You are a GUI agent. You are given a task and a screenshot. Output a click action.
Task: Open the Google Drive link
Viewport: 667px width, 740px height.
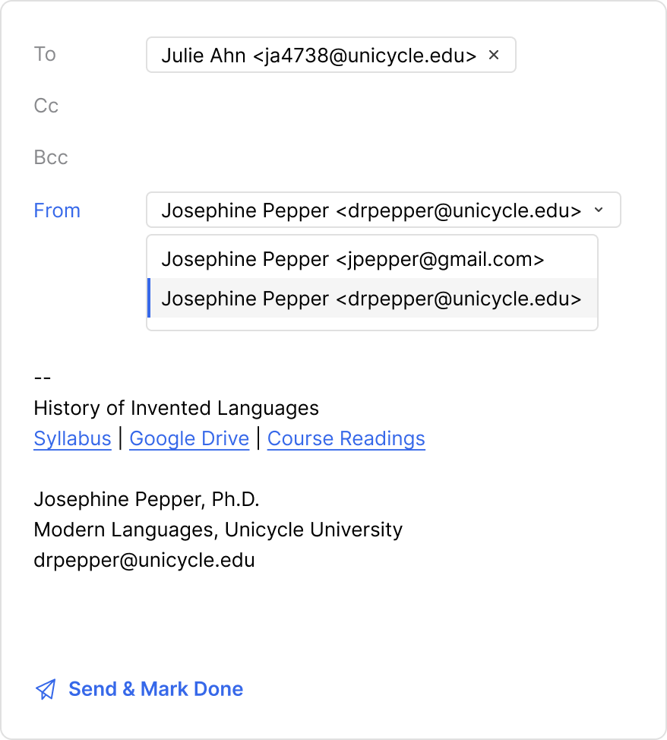(189, 438)
